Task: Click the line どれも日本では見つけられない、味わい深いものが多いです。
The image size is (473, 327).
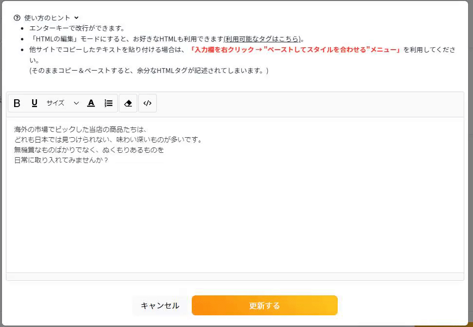Action: coord(108,140)
